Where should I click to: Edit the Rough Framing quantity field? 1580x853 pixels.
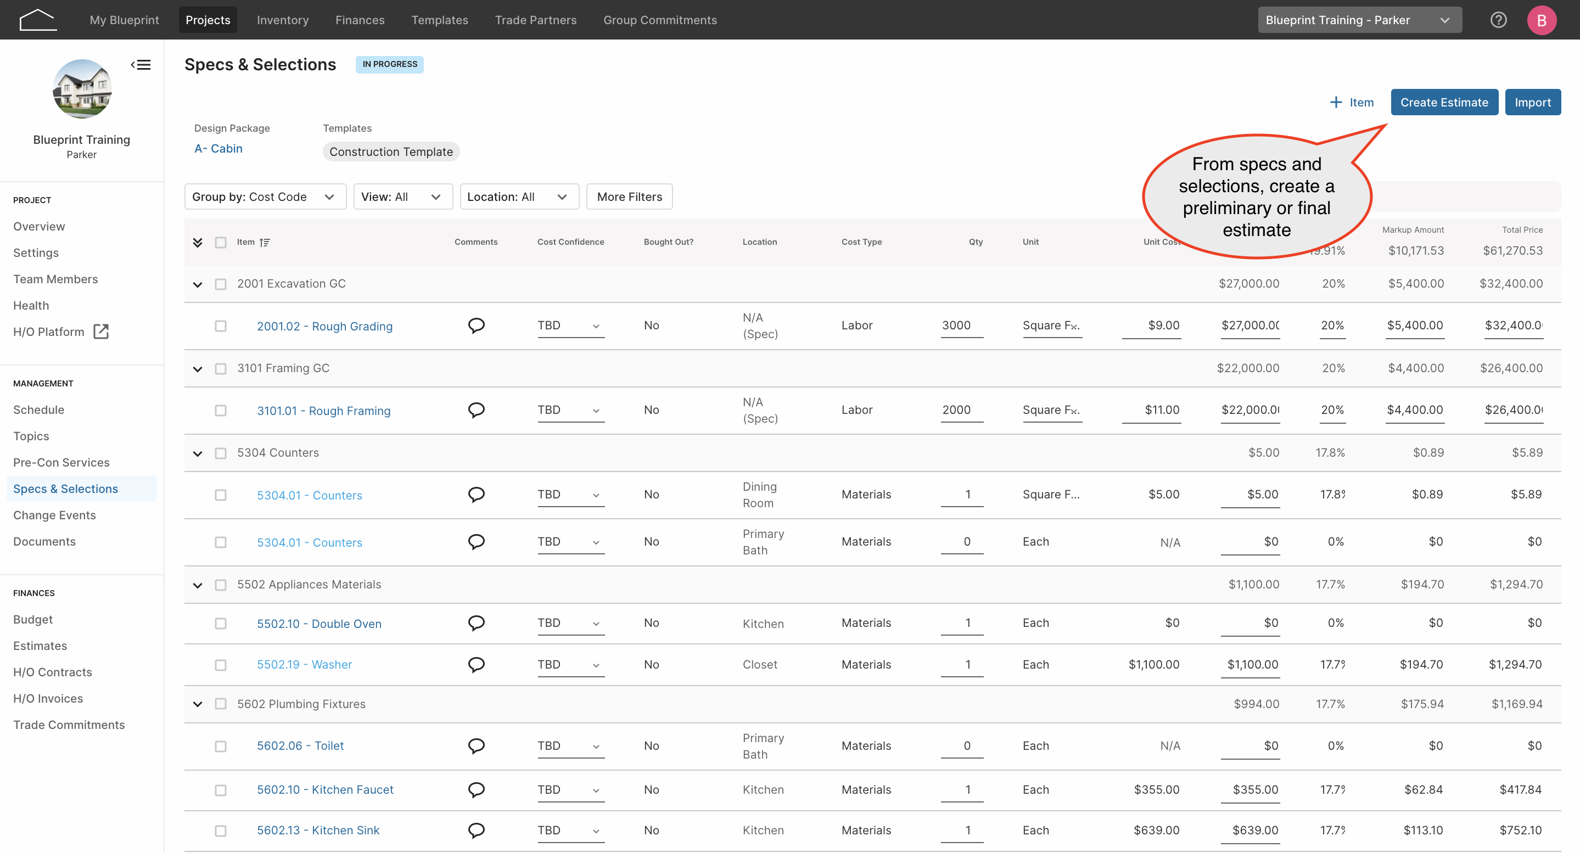point(961,410)
